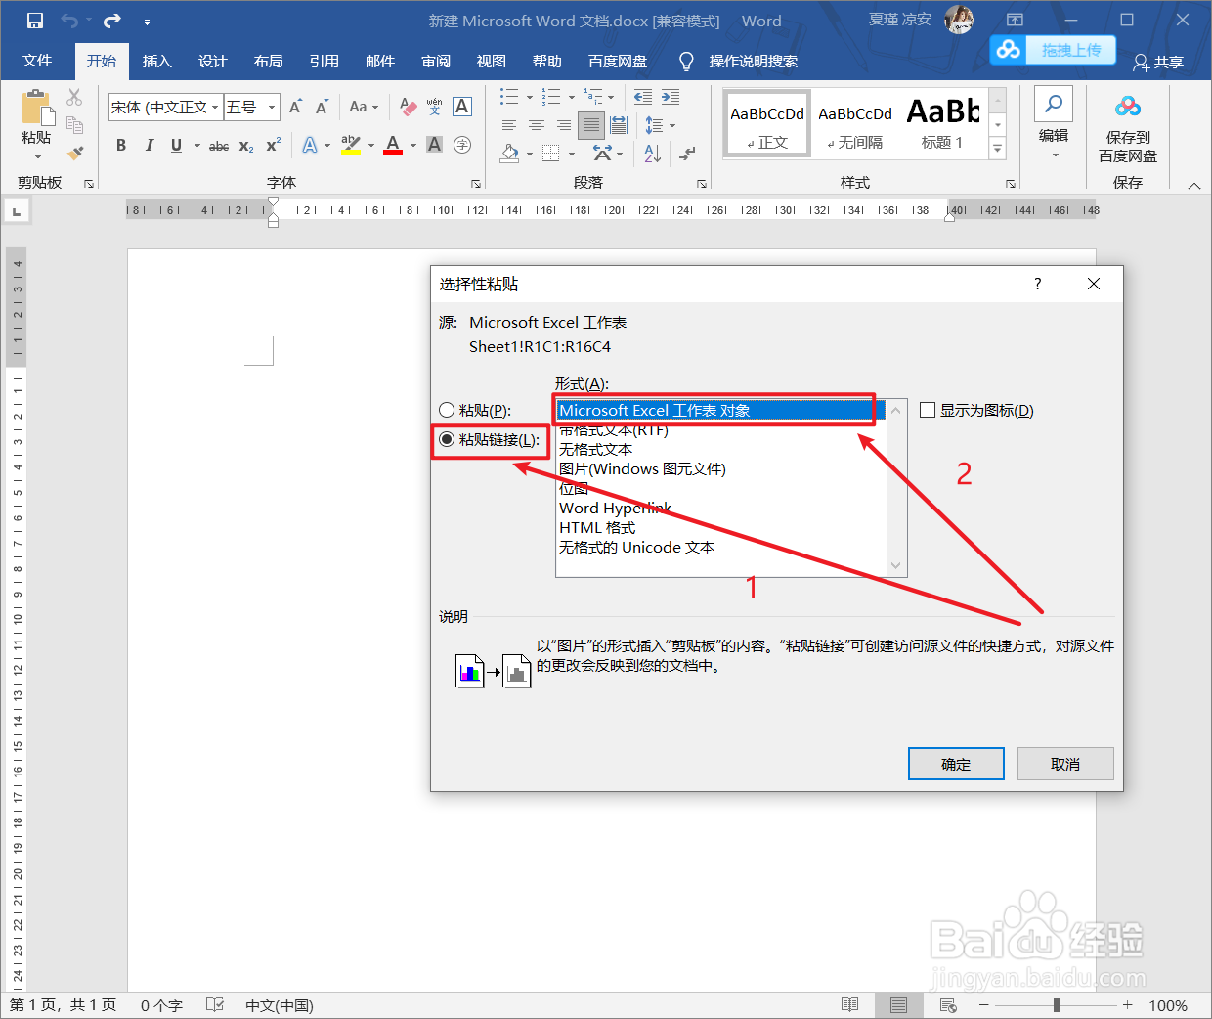
Task: Click the Save icon in title bar
Action: (35, 21)
